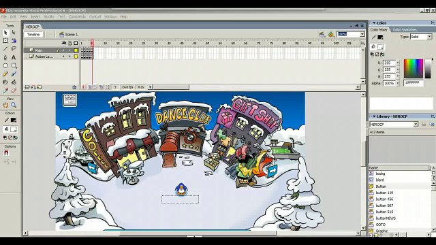Open the Alpha value slider arrow

pyautogui.click(x=398, y=83)
